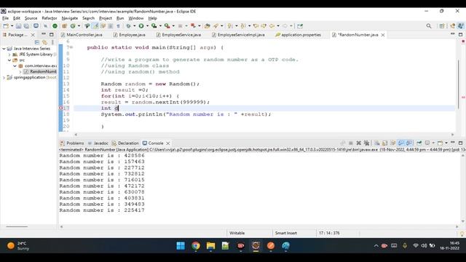Collapse the com.interview.example package node
Image resolution: width=466 pixels, height=262 pixels.
pyautogui.click(x=15, y=65)
